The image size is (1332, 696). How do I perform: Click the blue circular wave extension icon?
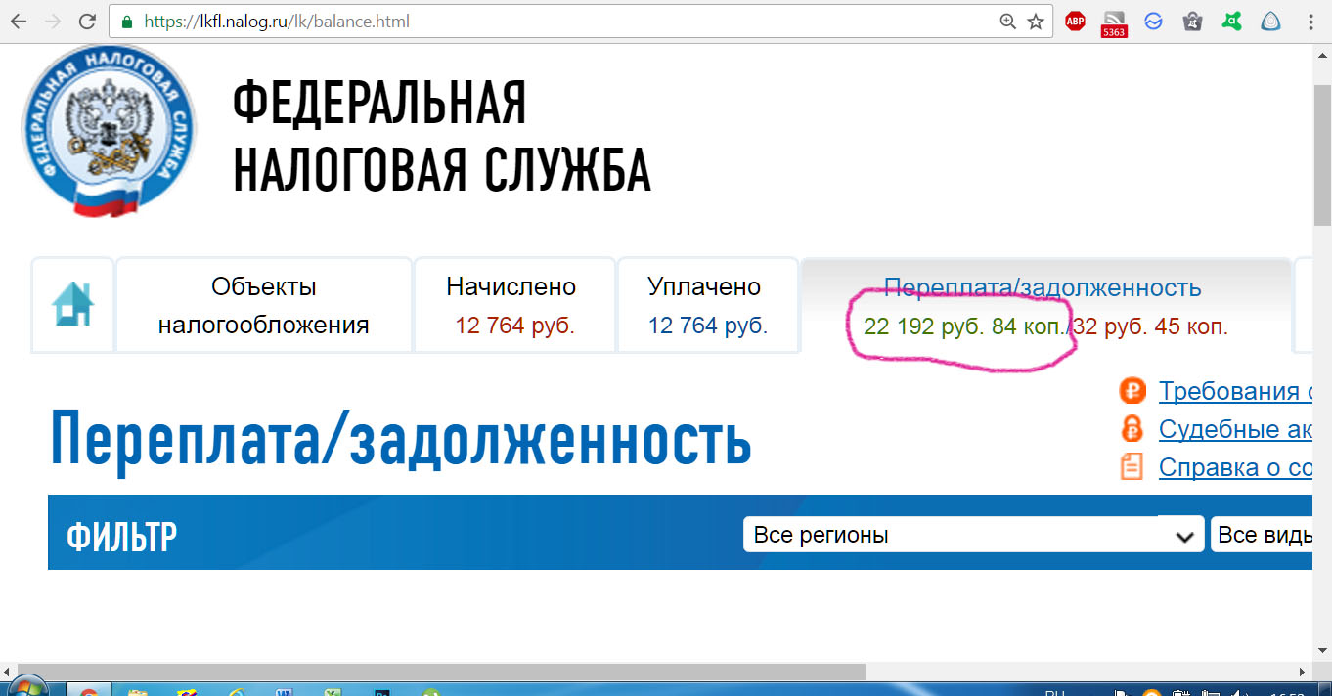coord(1153,22)
